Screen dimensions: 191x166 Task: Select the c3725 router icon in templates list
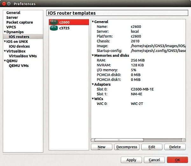[54, 28]
